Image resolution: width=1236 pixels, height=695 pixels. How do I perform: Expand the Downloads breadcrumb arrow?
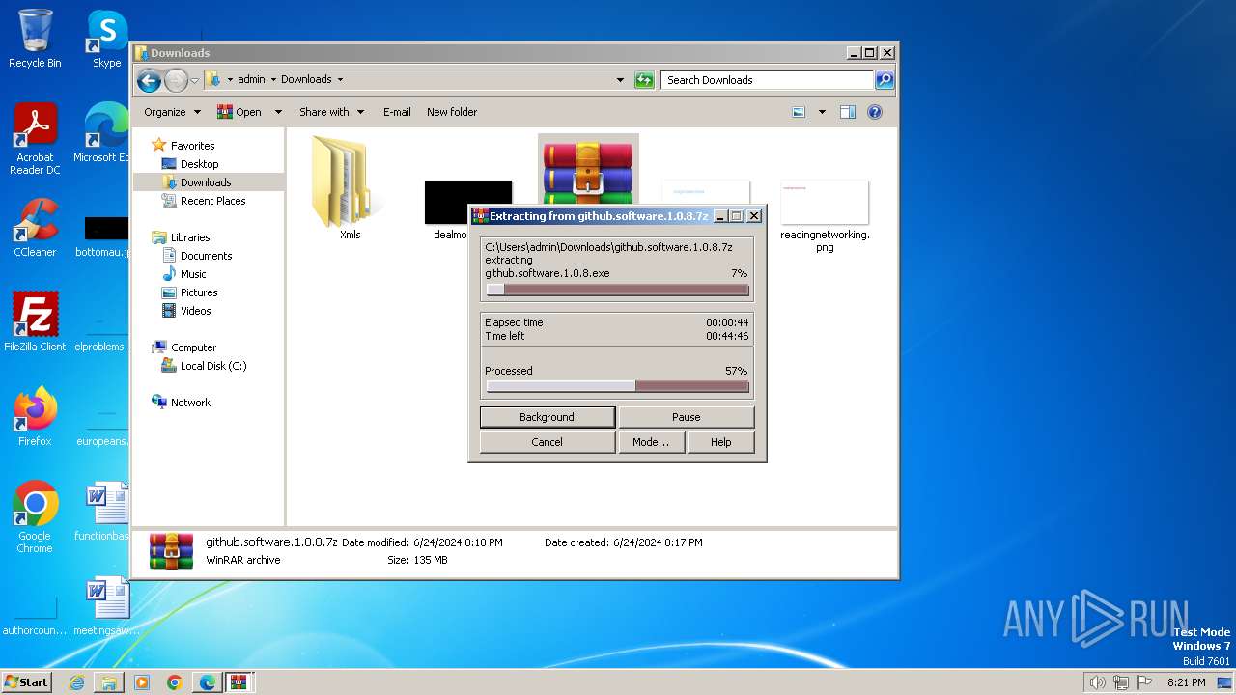click(340, 80)
